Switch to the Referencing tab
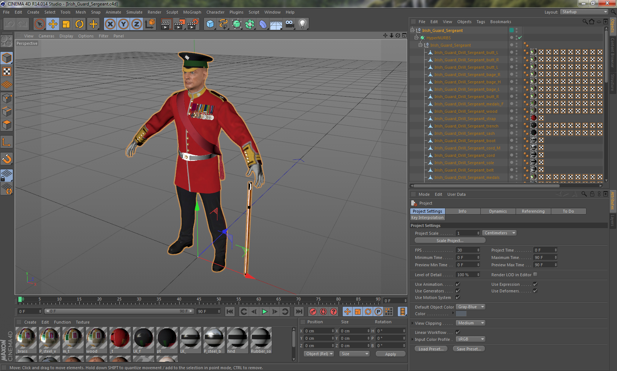This screenshot has width=617, height=371. tap(533, 211)
